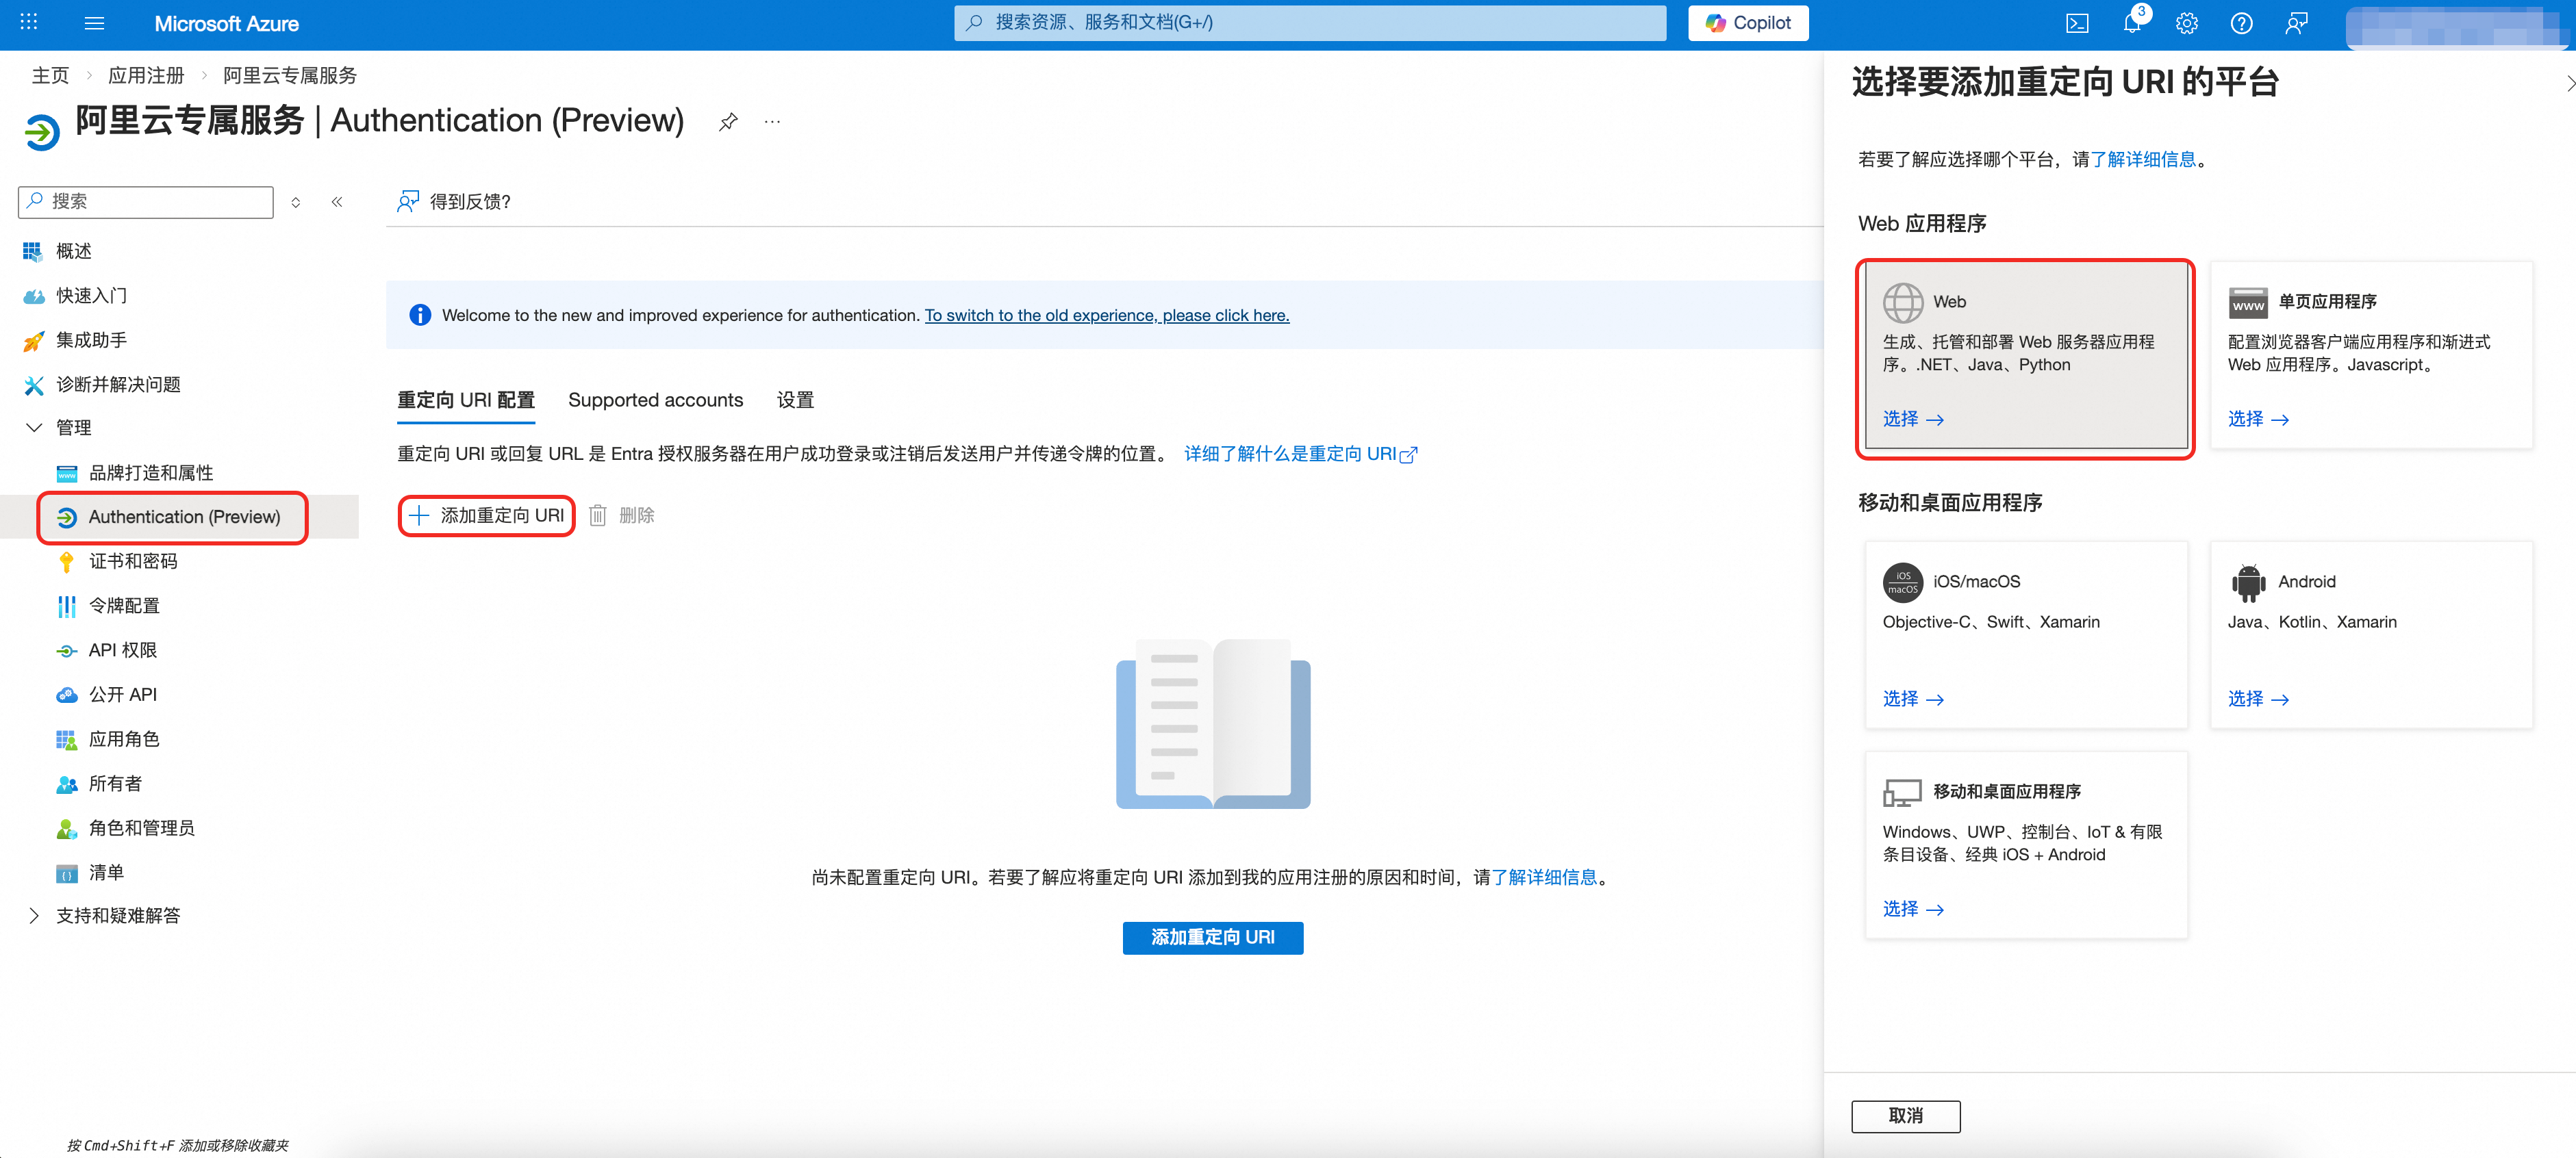2576x1158 pixels.
Task: Open the Azure Cloud Shell icon
Action: (x=2077, y=24)
